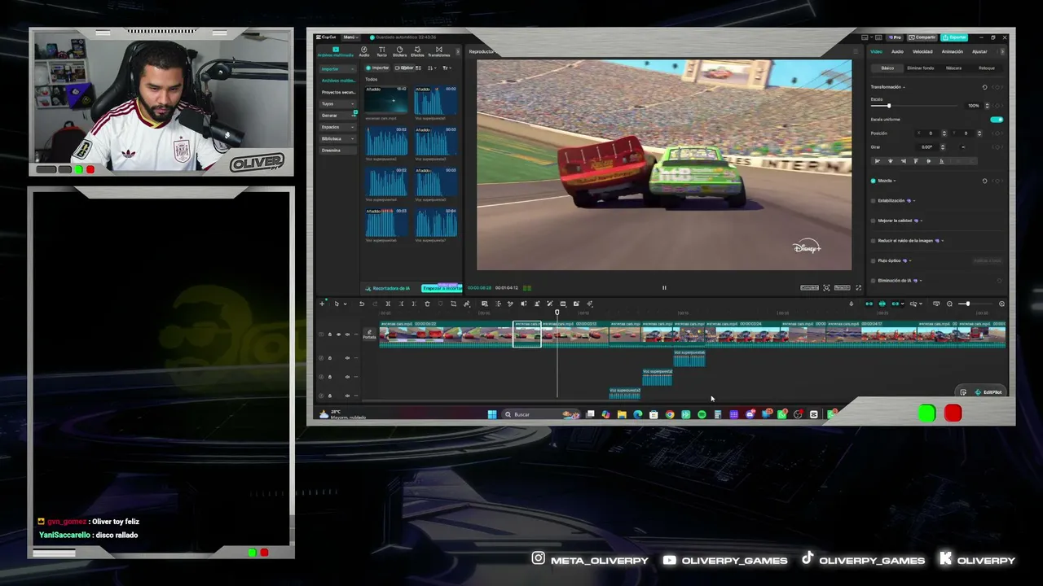Switch to the Animación tab
The image size is (1043, 586).
click(x=953, y=51)
